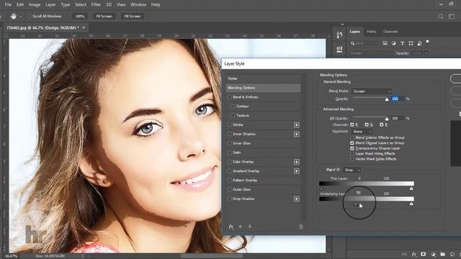Create new adjustment layer icon at panel bottom
The width and height of the screenshot is (461, 259).
coord(433,254)
